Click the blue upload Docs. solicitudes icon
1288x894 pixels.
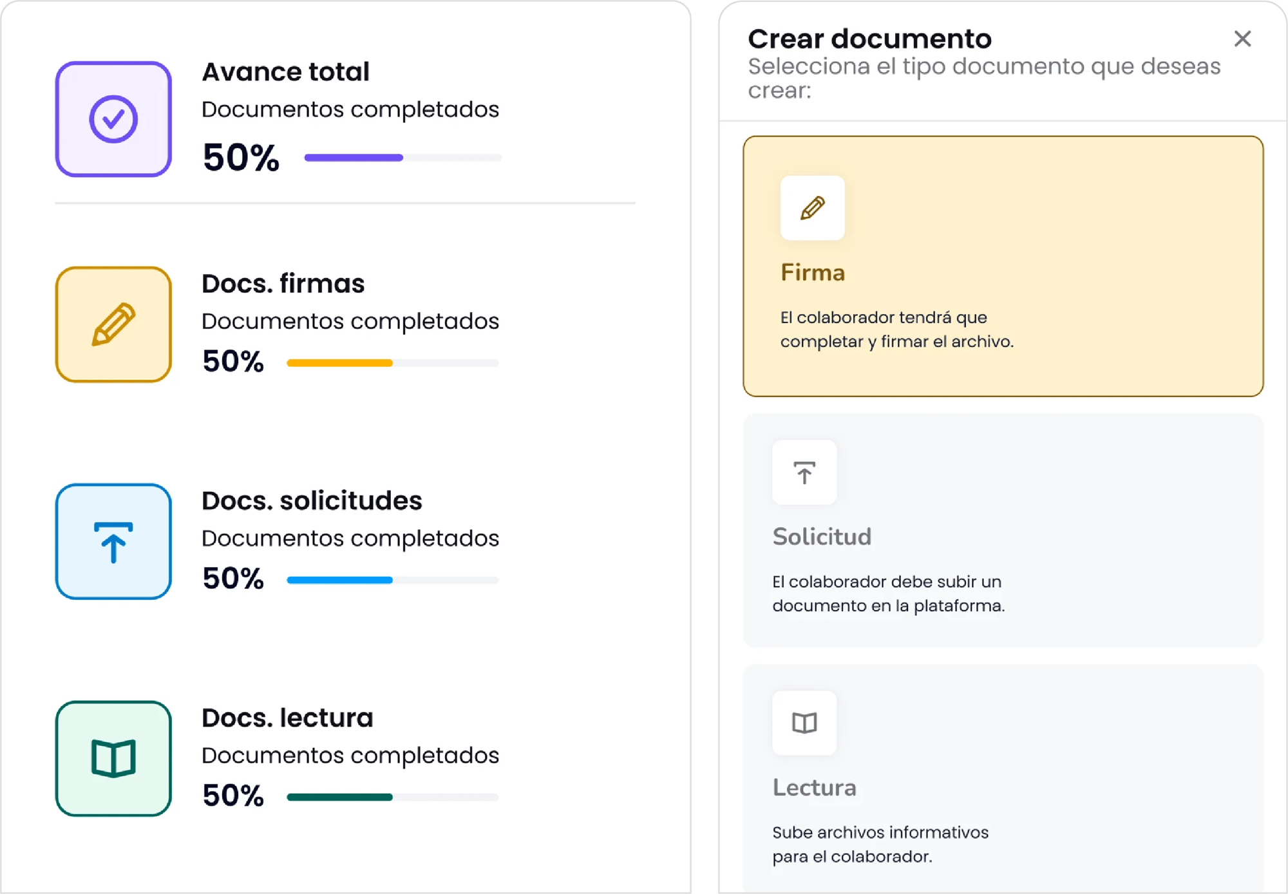click(113, 541)
